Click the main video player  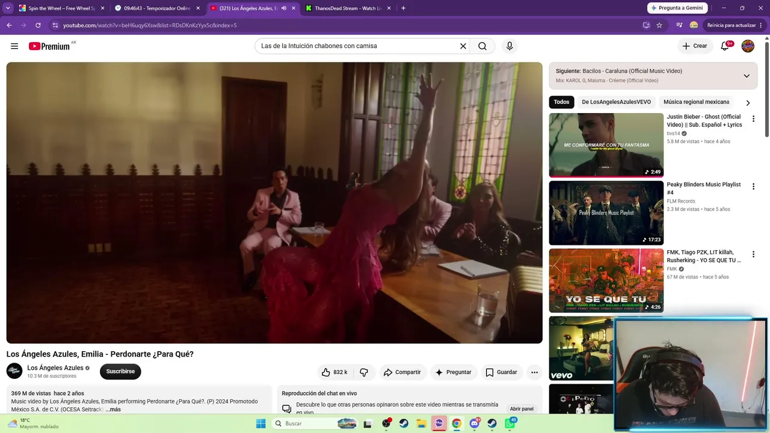(274, 203)
